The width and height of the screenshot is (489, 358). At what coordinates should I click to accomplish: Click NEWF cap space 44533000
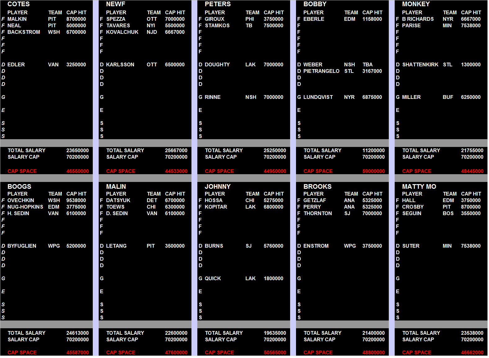pos(176,171)
